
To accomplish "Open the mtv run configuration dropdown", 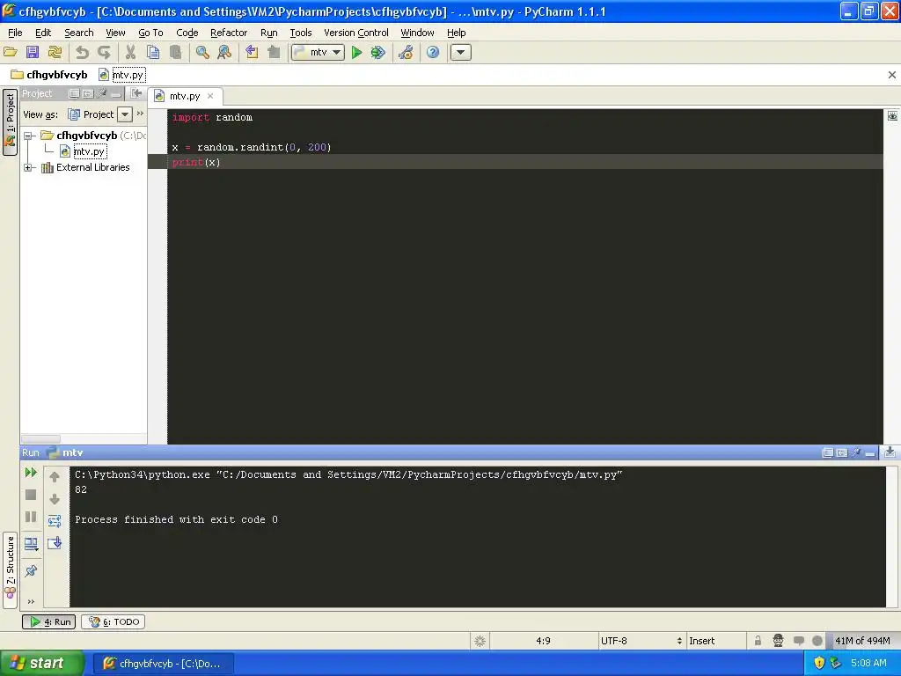I will coord(318,52).
